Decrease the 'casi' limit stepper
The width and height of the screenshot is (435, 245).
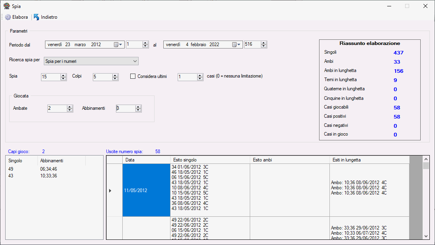pos(200,79)
